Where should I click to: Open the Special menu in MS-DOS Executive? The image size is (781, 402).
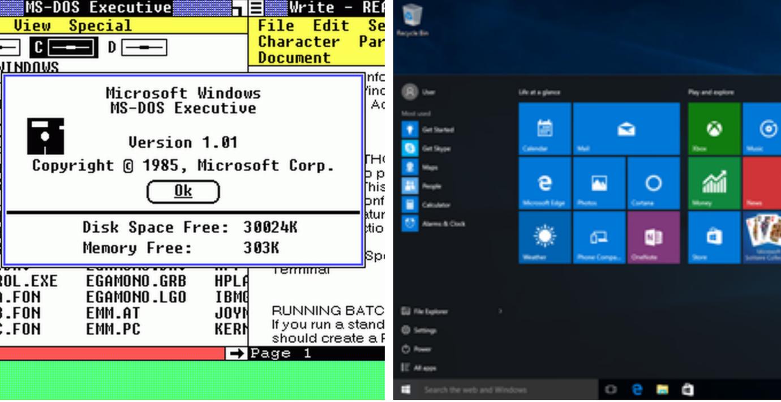(100, 25)
